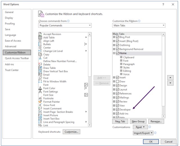Toggle the References tab checkbox
Image resolution: width=180 pixels, height=146 pixels.
(x=117, y=93)
